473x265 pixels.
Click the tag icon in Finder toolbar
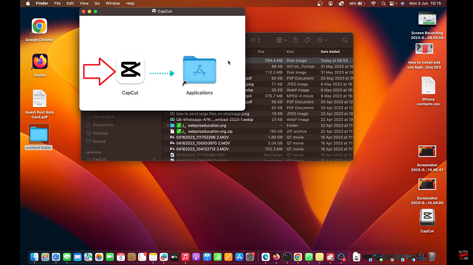(x=307, y=40)
